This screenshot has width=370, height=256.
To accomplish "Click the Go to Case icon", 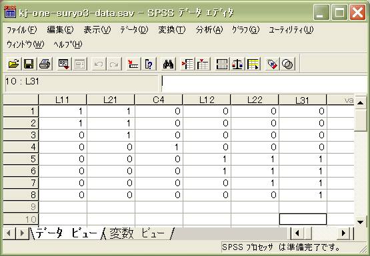I will [133, 64].
